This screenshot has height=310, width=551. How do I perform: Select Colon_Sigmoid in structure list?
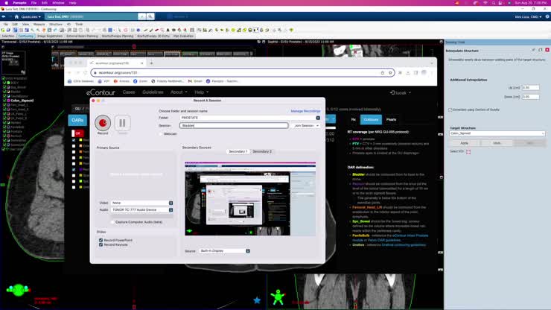(x=22, y=101)
